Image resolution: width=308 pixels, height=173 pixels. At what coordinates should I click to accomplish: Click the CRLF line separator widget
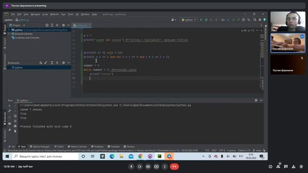pos(214,150)
